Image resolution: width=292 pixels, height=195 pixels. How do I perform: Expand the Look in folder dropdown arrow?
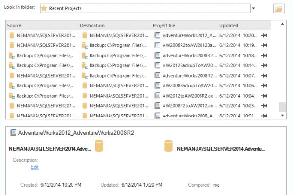(253, 8)
